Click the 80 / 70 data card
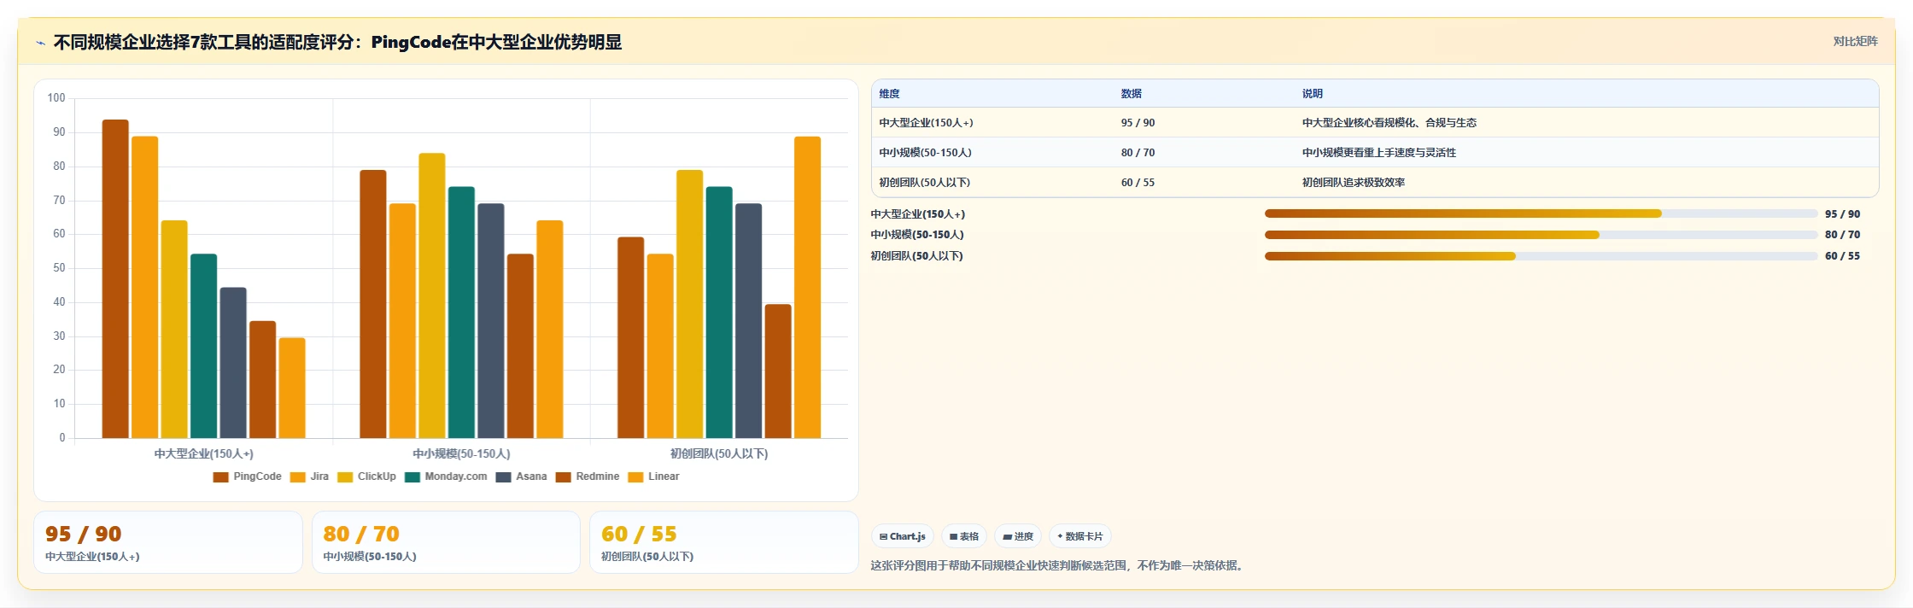Viewport: 1913px width, 608px height. 446,542
